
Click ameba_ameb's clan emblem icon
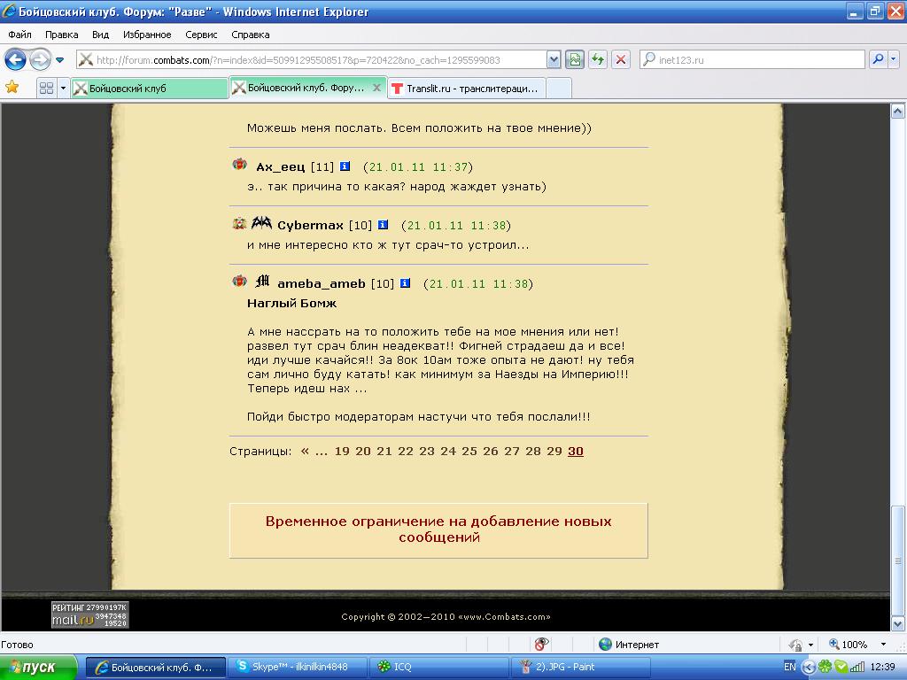262,282
